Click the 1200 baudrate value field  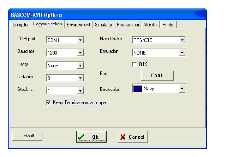click(62, 53)
